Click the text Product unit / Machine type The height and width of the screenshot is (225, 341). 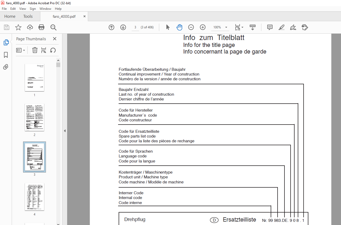click(x=143, y=177)
